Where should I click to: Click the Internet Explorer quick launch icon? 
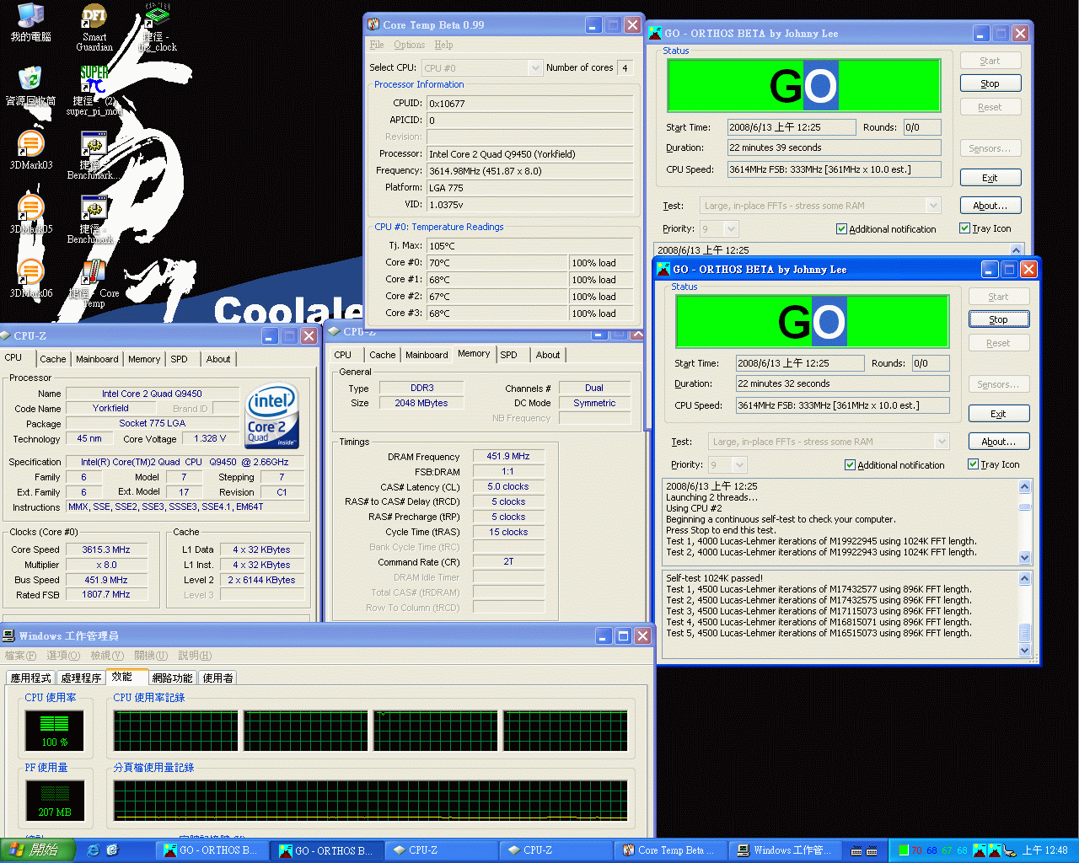tap(93, 850)
